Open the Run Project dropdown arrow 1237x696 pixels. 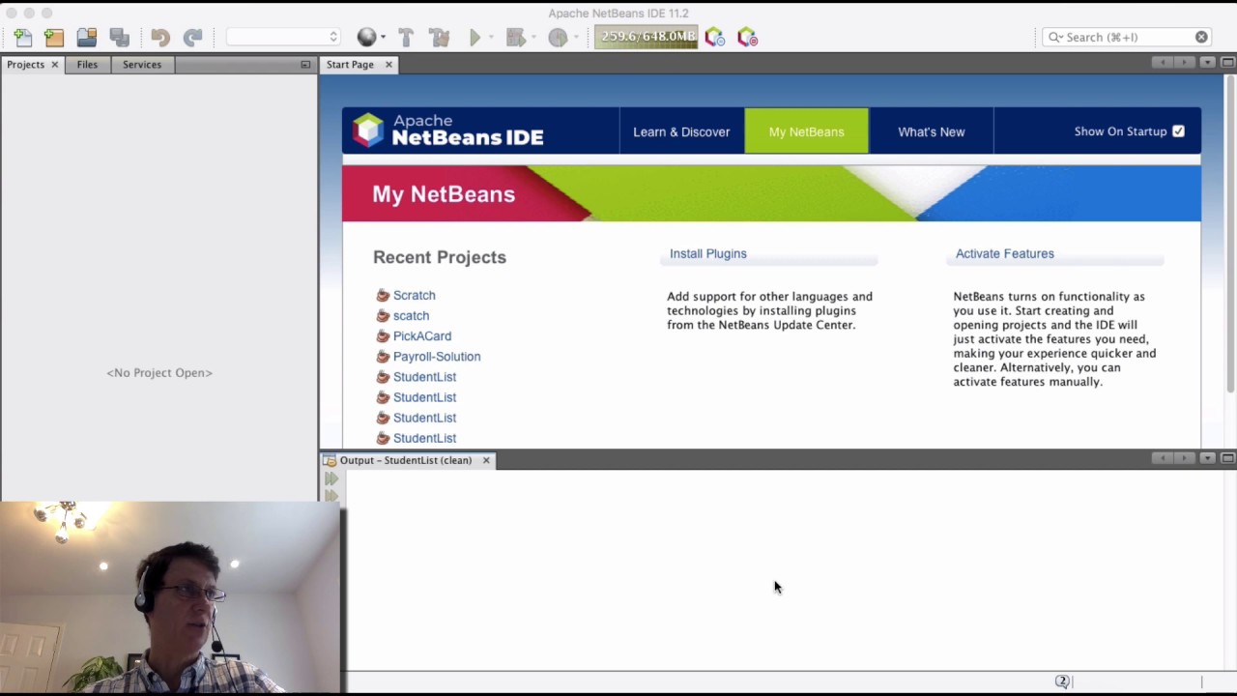pyautogui.click(x=491, y=38)
